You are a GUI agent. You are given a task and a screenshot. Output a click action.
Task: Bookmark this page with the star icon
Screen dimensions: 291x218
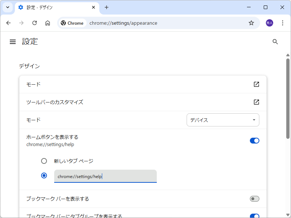(x=251, y=23)
